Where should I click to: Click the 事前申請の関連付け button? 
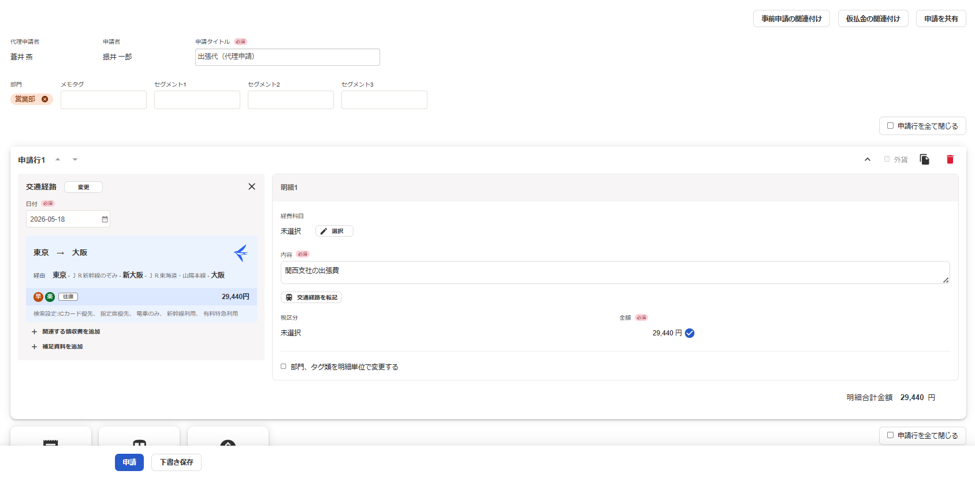[791, 18]
